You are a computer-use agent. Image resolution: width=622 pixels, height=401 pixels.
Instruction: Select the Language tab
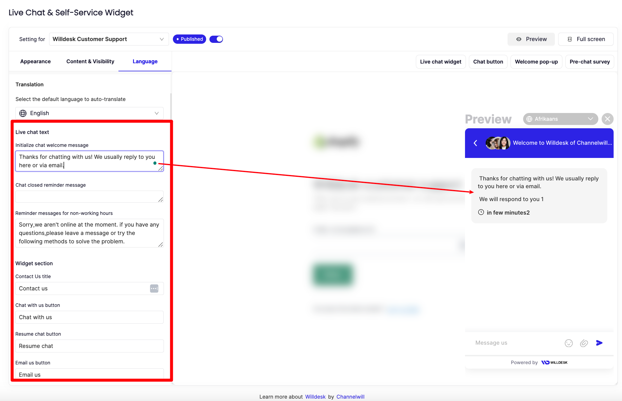pyautogui.click(x=145, y=61)
